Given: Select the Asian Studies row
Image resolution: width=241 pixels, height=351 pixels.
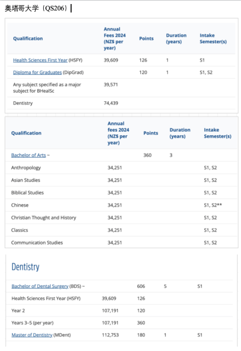Looking at the screenshot, I should [121, 180].
